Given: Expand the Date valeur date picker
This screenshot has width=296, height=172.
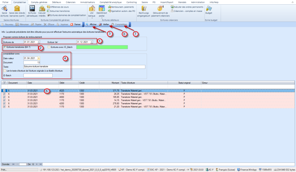Looking at the screenshot, I should [x=38, y=58].
